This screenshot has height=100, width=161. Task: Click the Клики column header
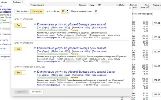[x=92, y=5]
